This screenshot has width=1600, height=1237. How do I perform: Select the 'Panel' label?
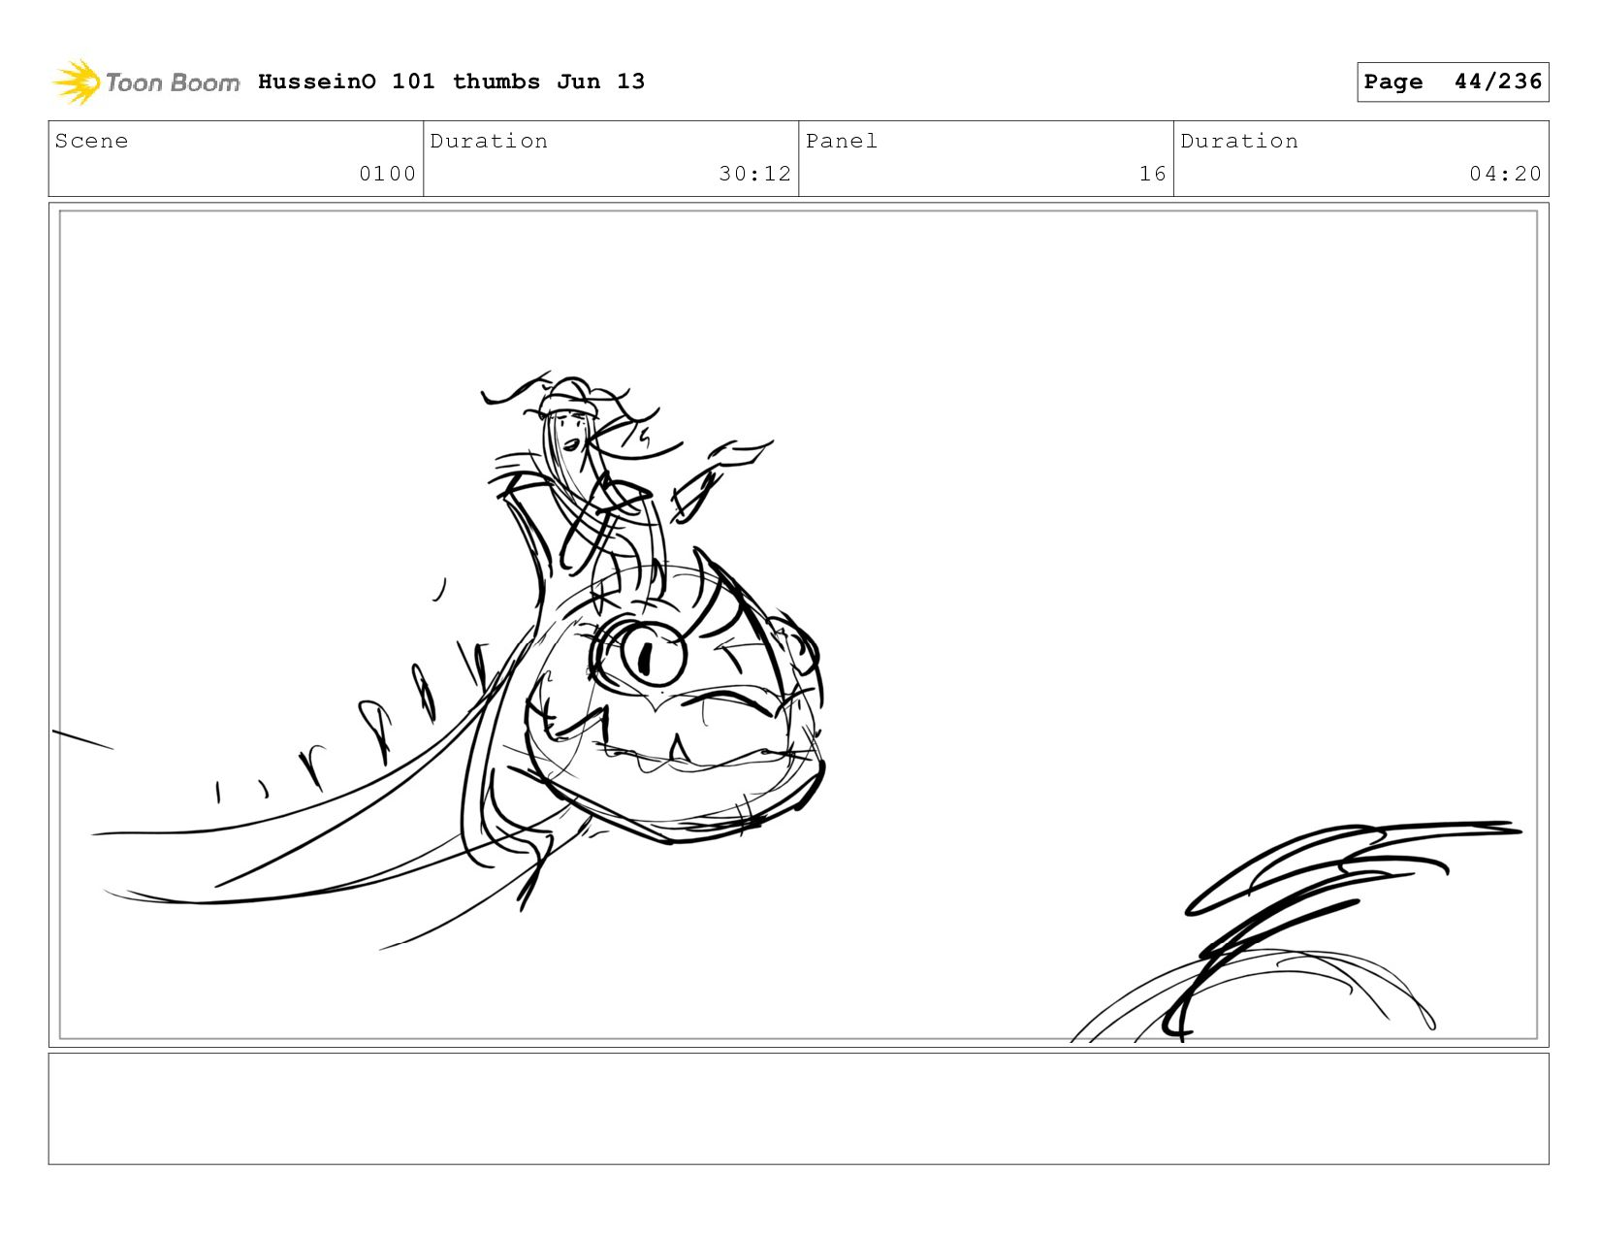[x=842, y=141]
